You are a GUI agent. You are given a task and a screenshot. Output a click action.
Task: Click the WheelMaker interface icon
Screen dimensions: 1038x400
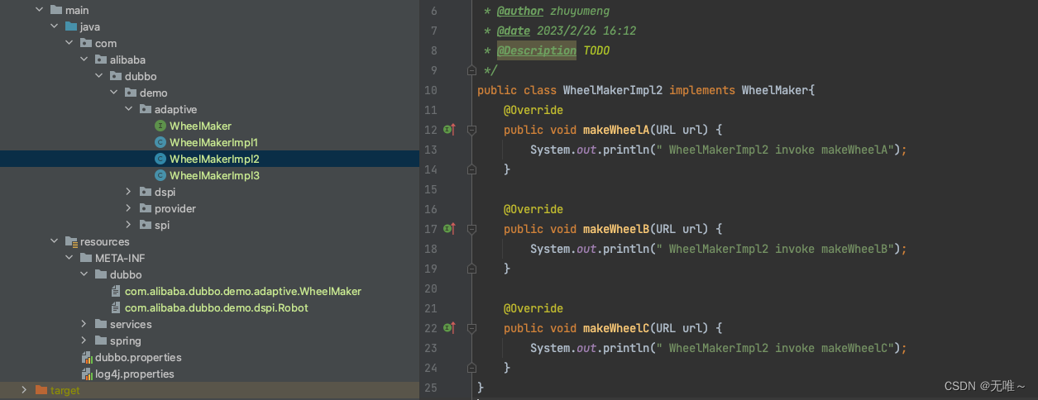point(160,126)
